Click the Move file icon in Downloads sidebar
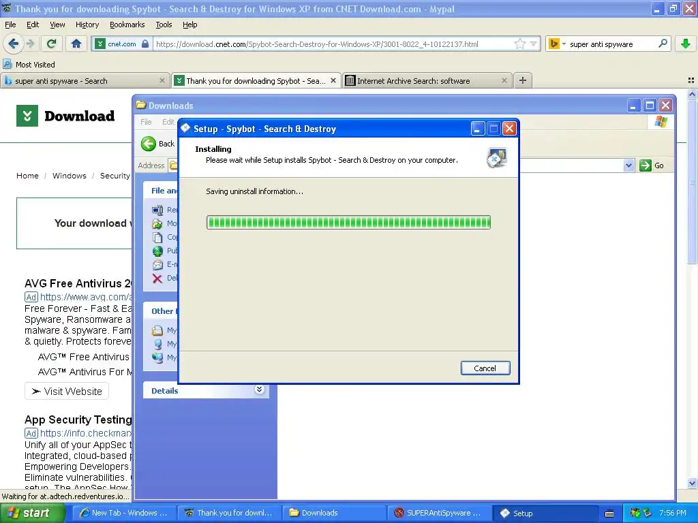 157,223
